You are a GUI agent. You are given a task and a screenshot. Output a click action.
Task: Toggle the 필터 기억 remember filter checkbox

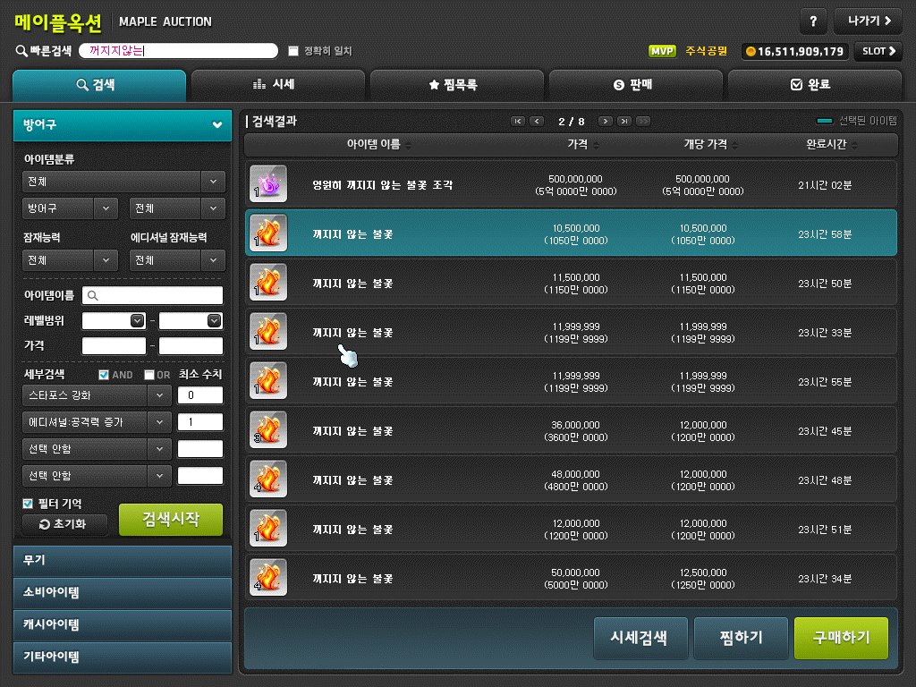coord(28,503)
